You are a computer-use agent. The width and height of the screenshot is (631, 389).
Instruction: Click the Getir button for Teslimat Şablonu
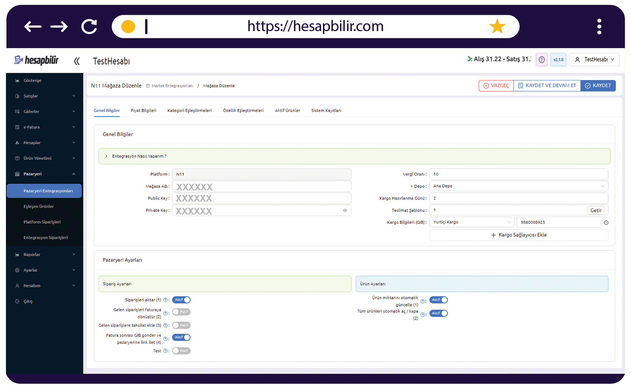click(x=596, y=210)
